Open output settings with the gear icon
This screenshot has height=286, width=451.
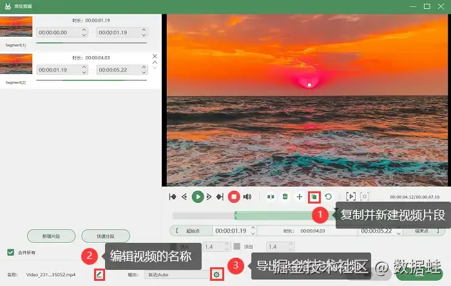coord(216,275)
